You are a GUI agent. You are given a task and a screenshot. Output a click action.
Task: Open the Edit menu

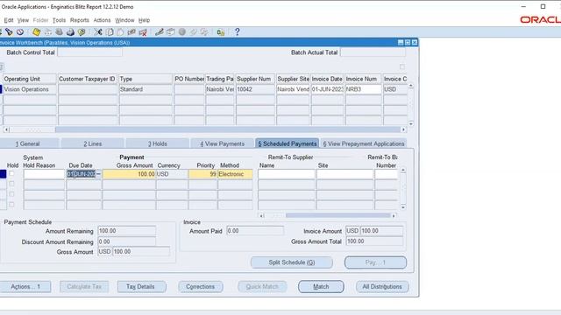(x=9, y=20)
